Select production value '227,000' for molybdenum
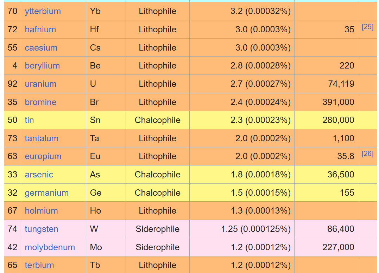Image resolution: width=379 pixels, height=273 pixels. tap(339, 247)
